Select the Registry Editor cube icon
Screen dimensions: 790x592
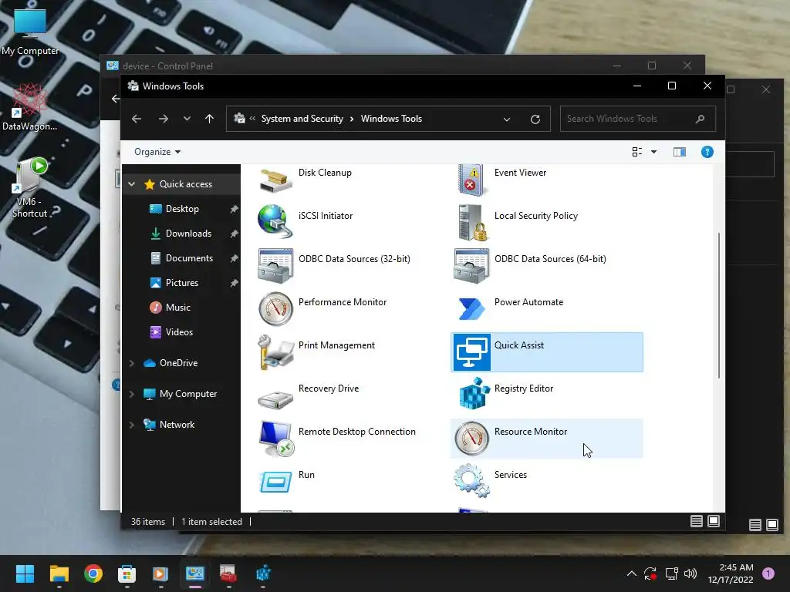(474, 393)
